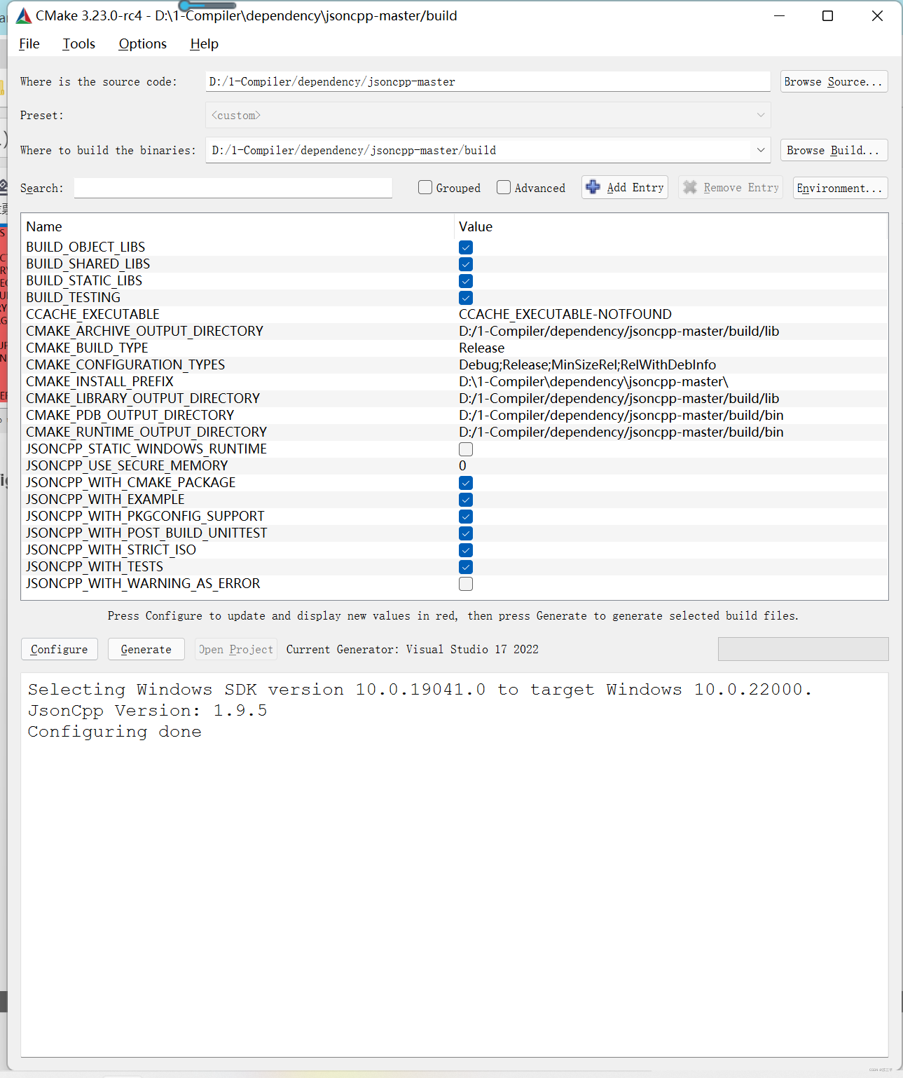903x1078 pixels.
Task: Open the Help menu
Action: tap(204, 43)
